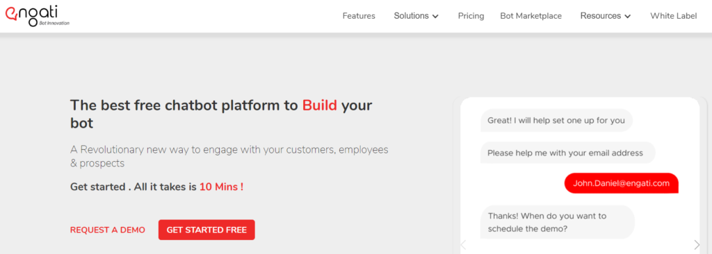Click the red 'Build' headline word
712x254 pixels.
click(320, 105)
